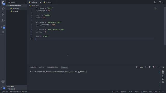Open Explorer more actions ellipsis
The image size is (166, 93).
coord(24,2)
